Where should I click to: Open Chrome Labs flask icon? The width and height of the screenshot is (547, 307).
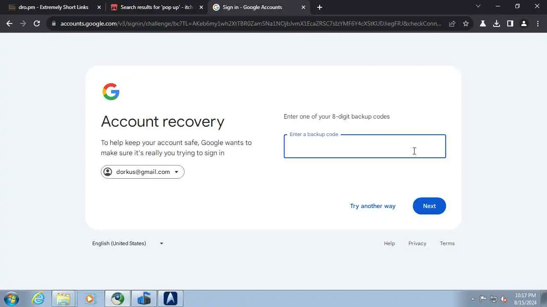pos(483,24)
